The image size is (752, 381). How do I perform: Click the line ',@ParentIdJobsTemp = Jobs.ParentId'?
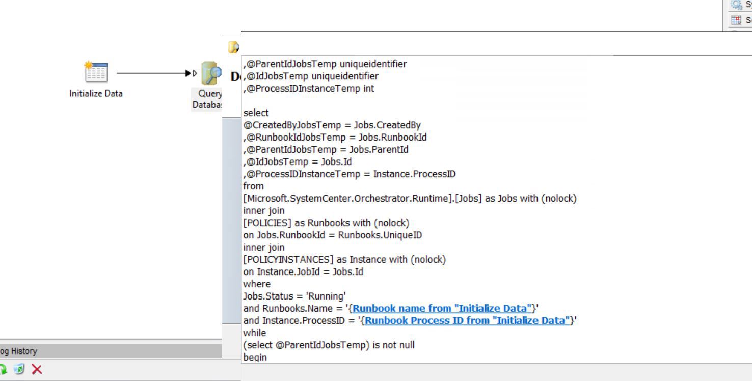326,150
